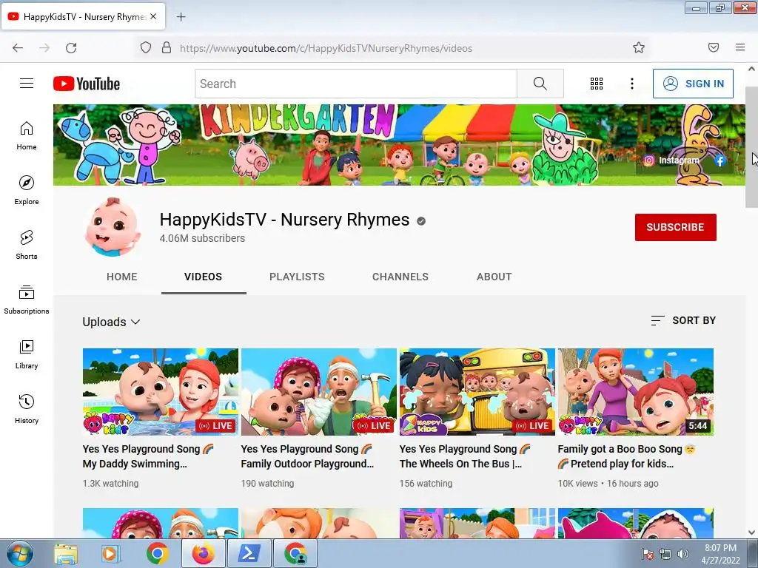Open the YouTube guide hamburger menu
The width and height of the screenshot is (758, 568).
pos(27,84)
